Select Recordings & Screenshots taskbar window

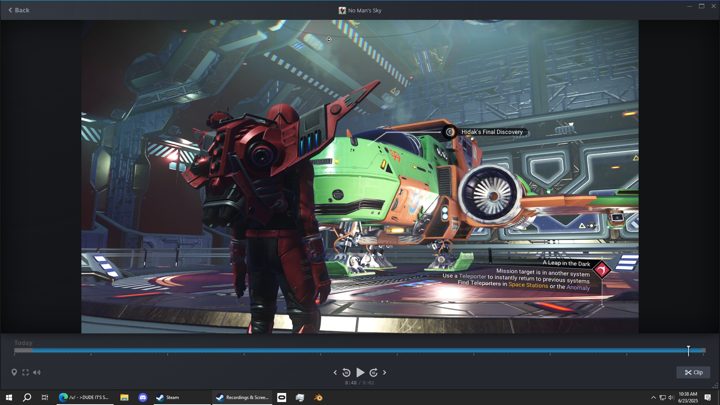[x=242, y=397]
